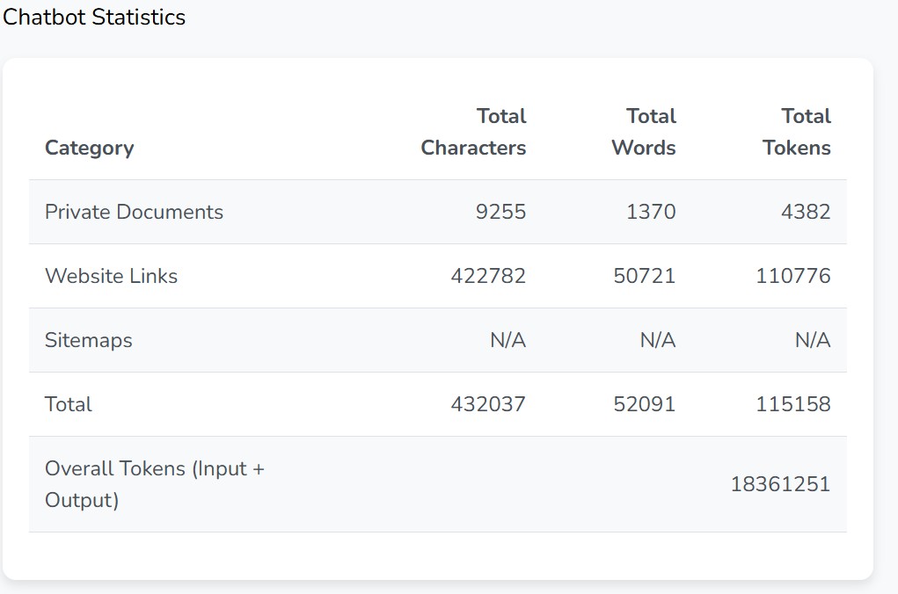Screen dimensions: 898x594
Task: Select the 18361251 overall tokens value
Action: tap(780, 484)
